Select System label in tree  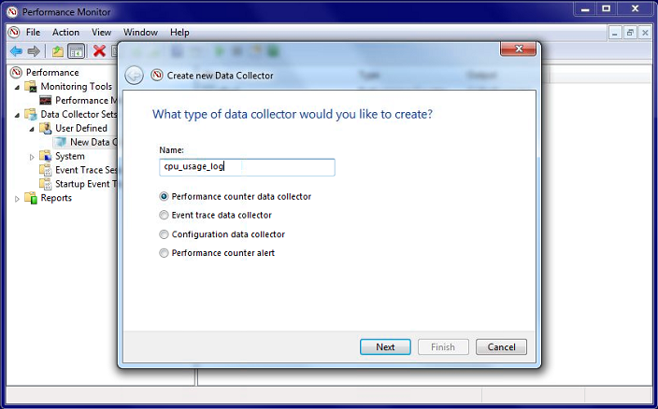tap(70, 156)
